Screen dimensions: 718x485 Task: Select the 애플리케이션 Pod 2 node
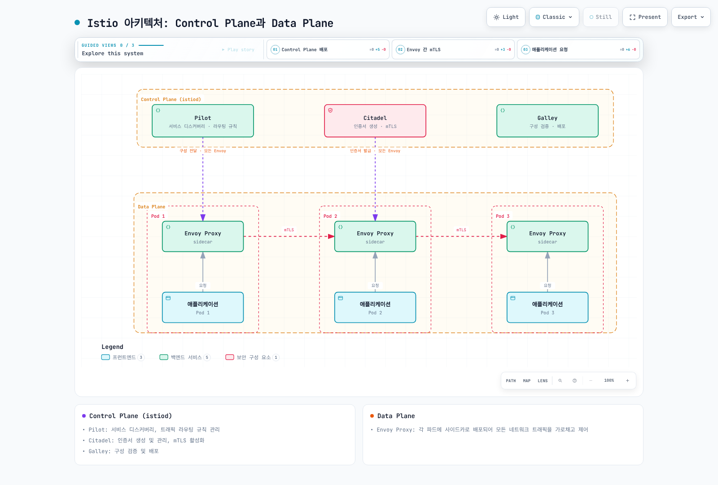click(375, 308)
